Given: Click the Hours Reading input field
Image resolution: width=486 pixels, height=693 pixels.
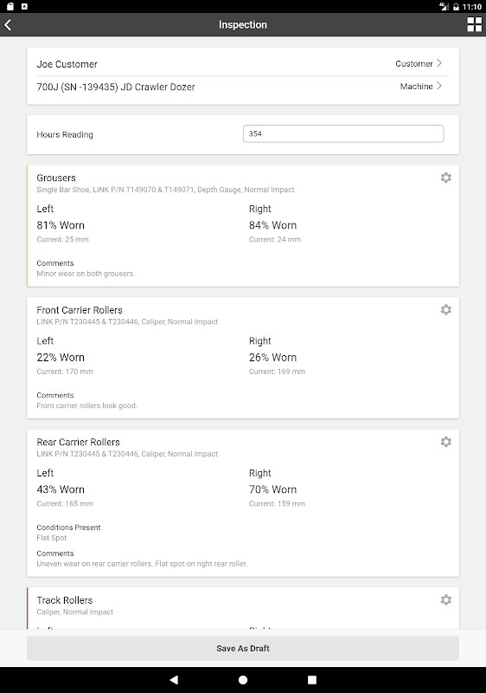Looking at the screenshot, I should point(343,134).
